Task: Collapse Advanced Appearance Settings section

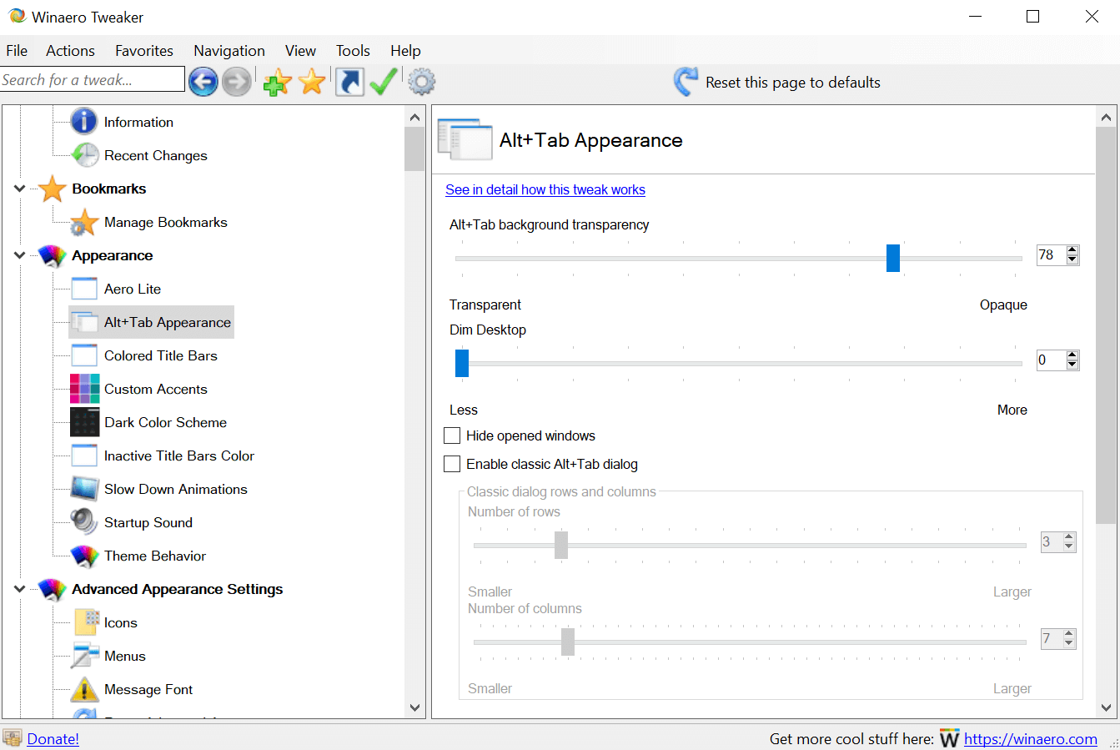Action: pyautogui.click(x=18, y=589)
